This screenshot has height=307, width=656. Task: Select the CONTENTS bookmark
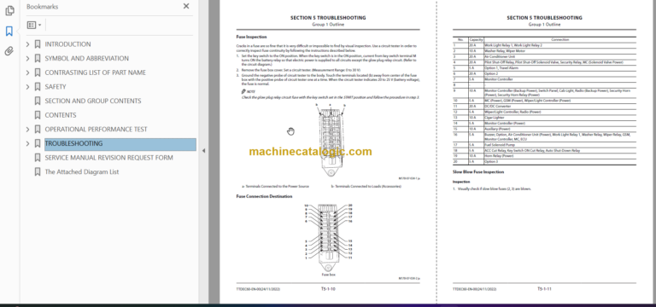61,115
